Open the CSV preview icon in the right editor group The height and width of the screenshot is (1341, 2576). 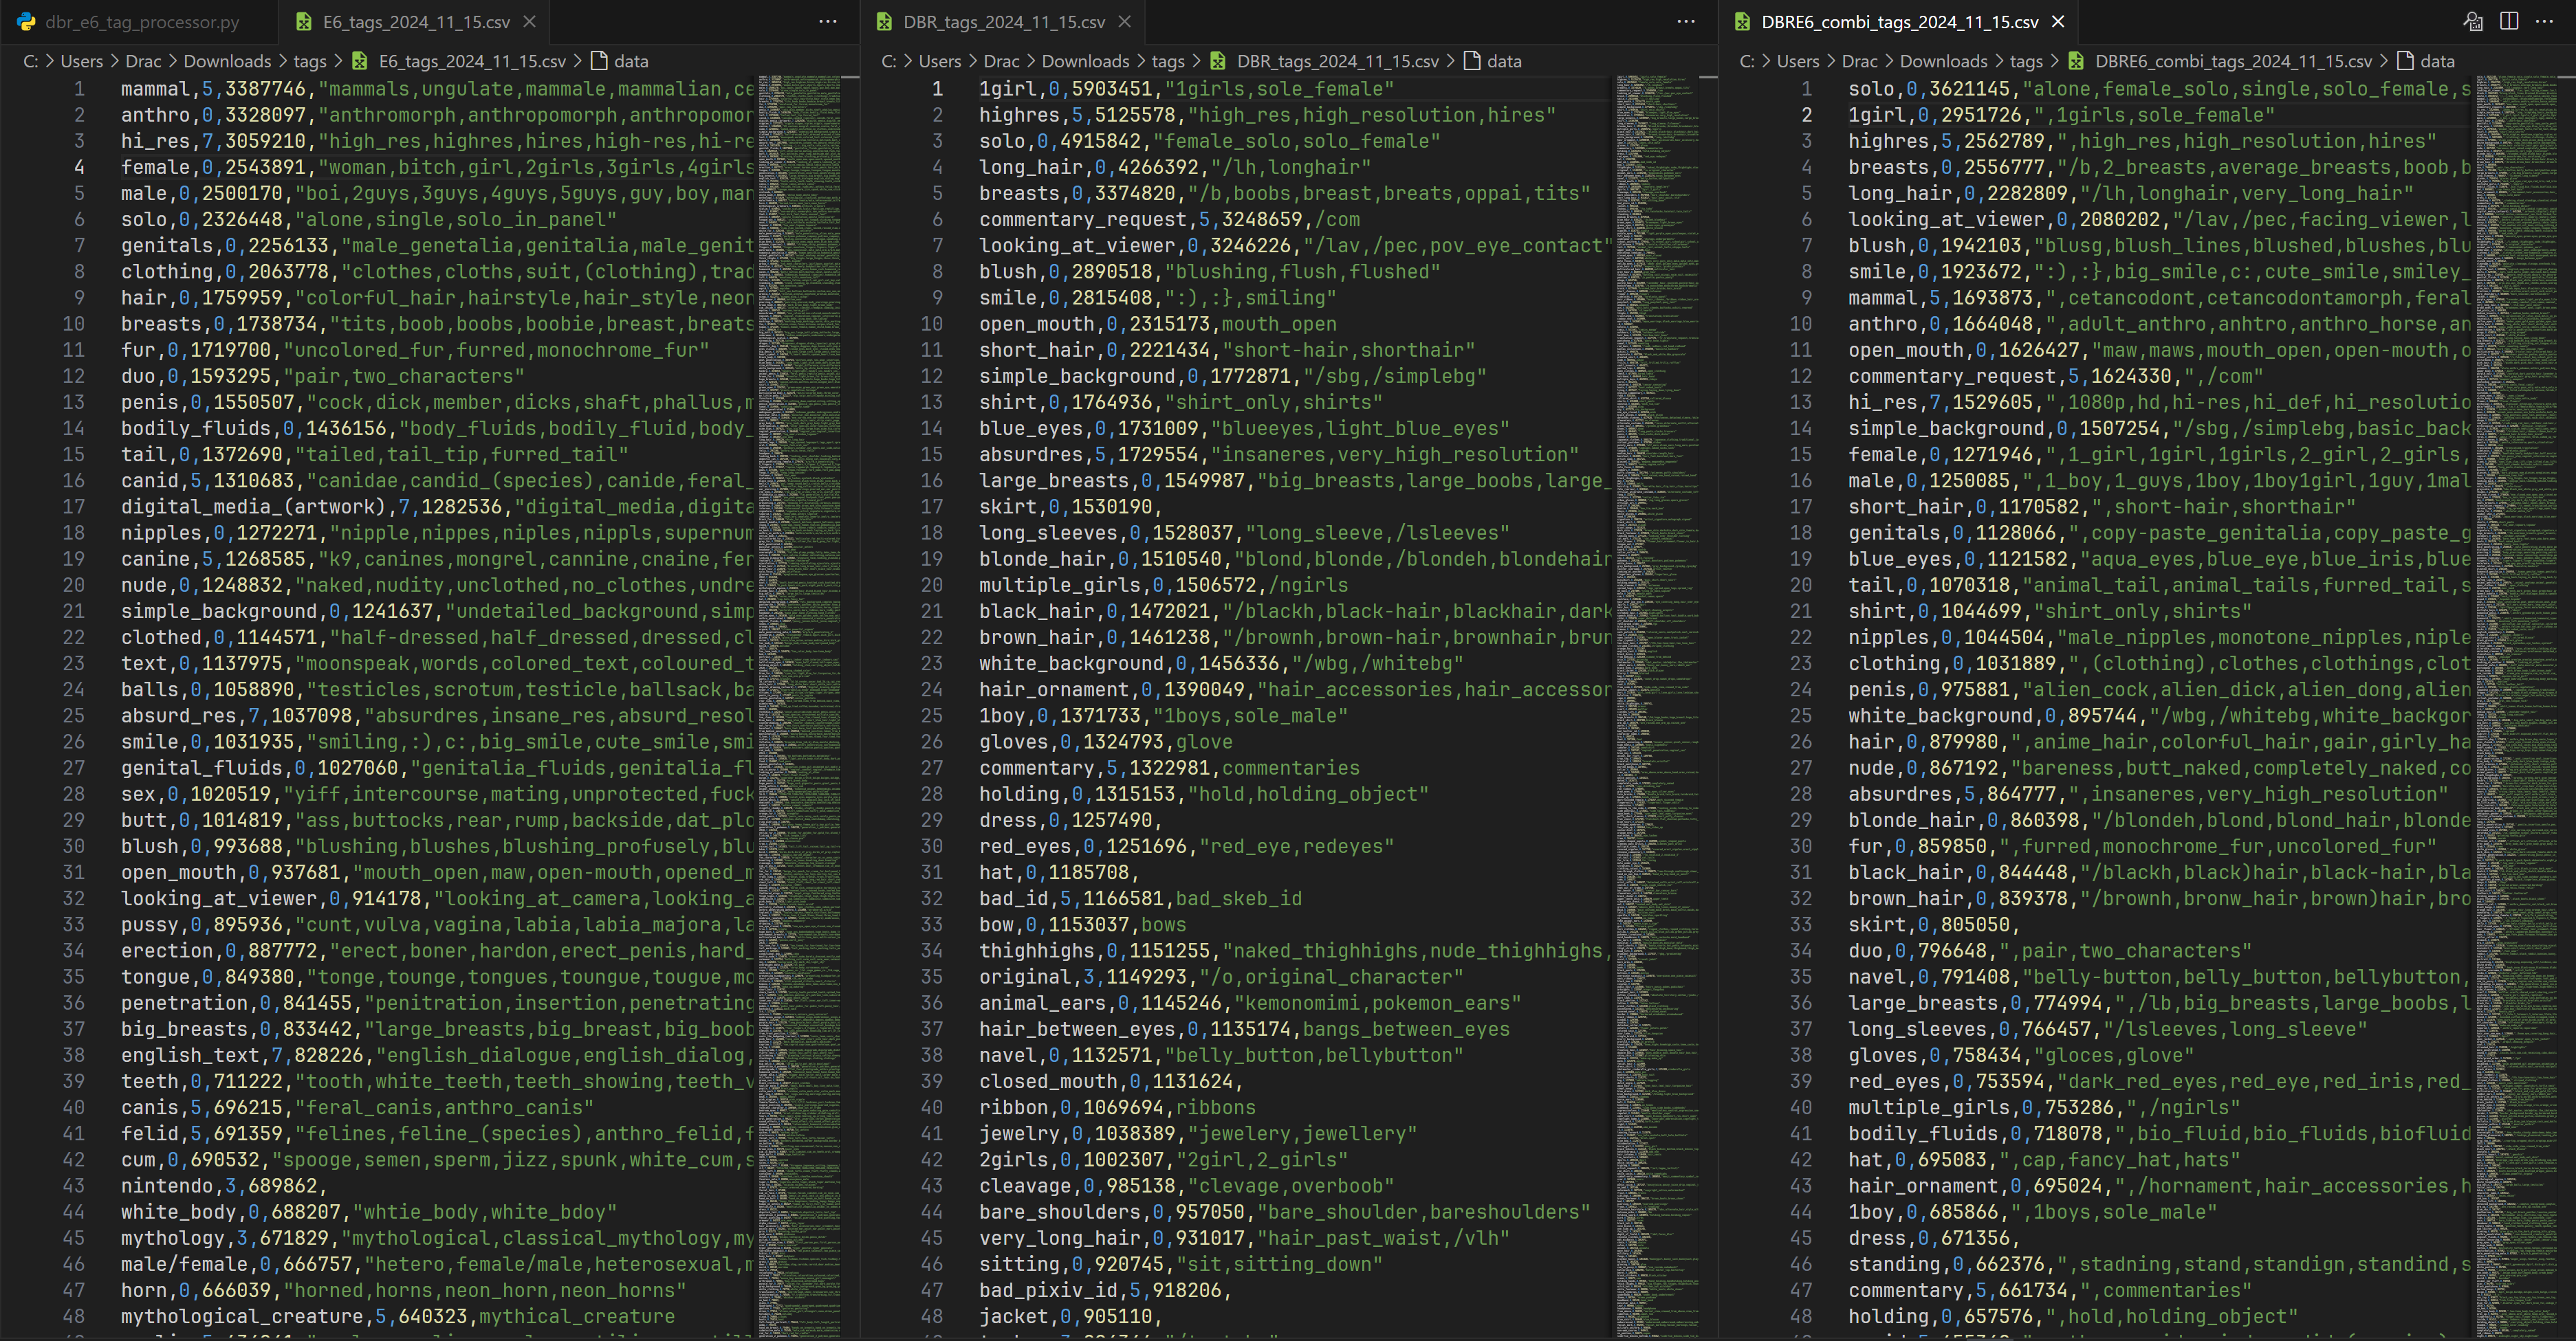2473,21
